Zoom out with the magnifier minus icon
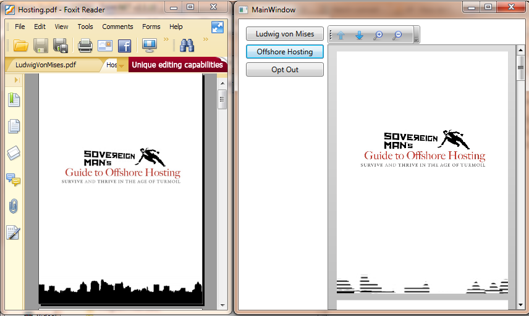Screen dimensions: 529x316 coord(397,35)
